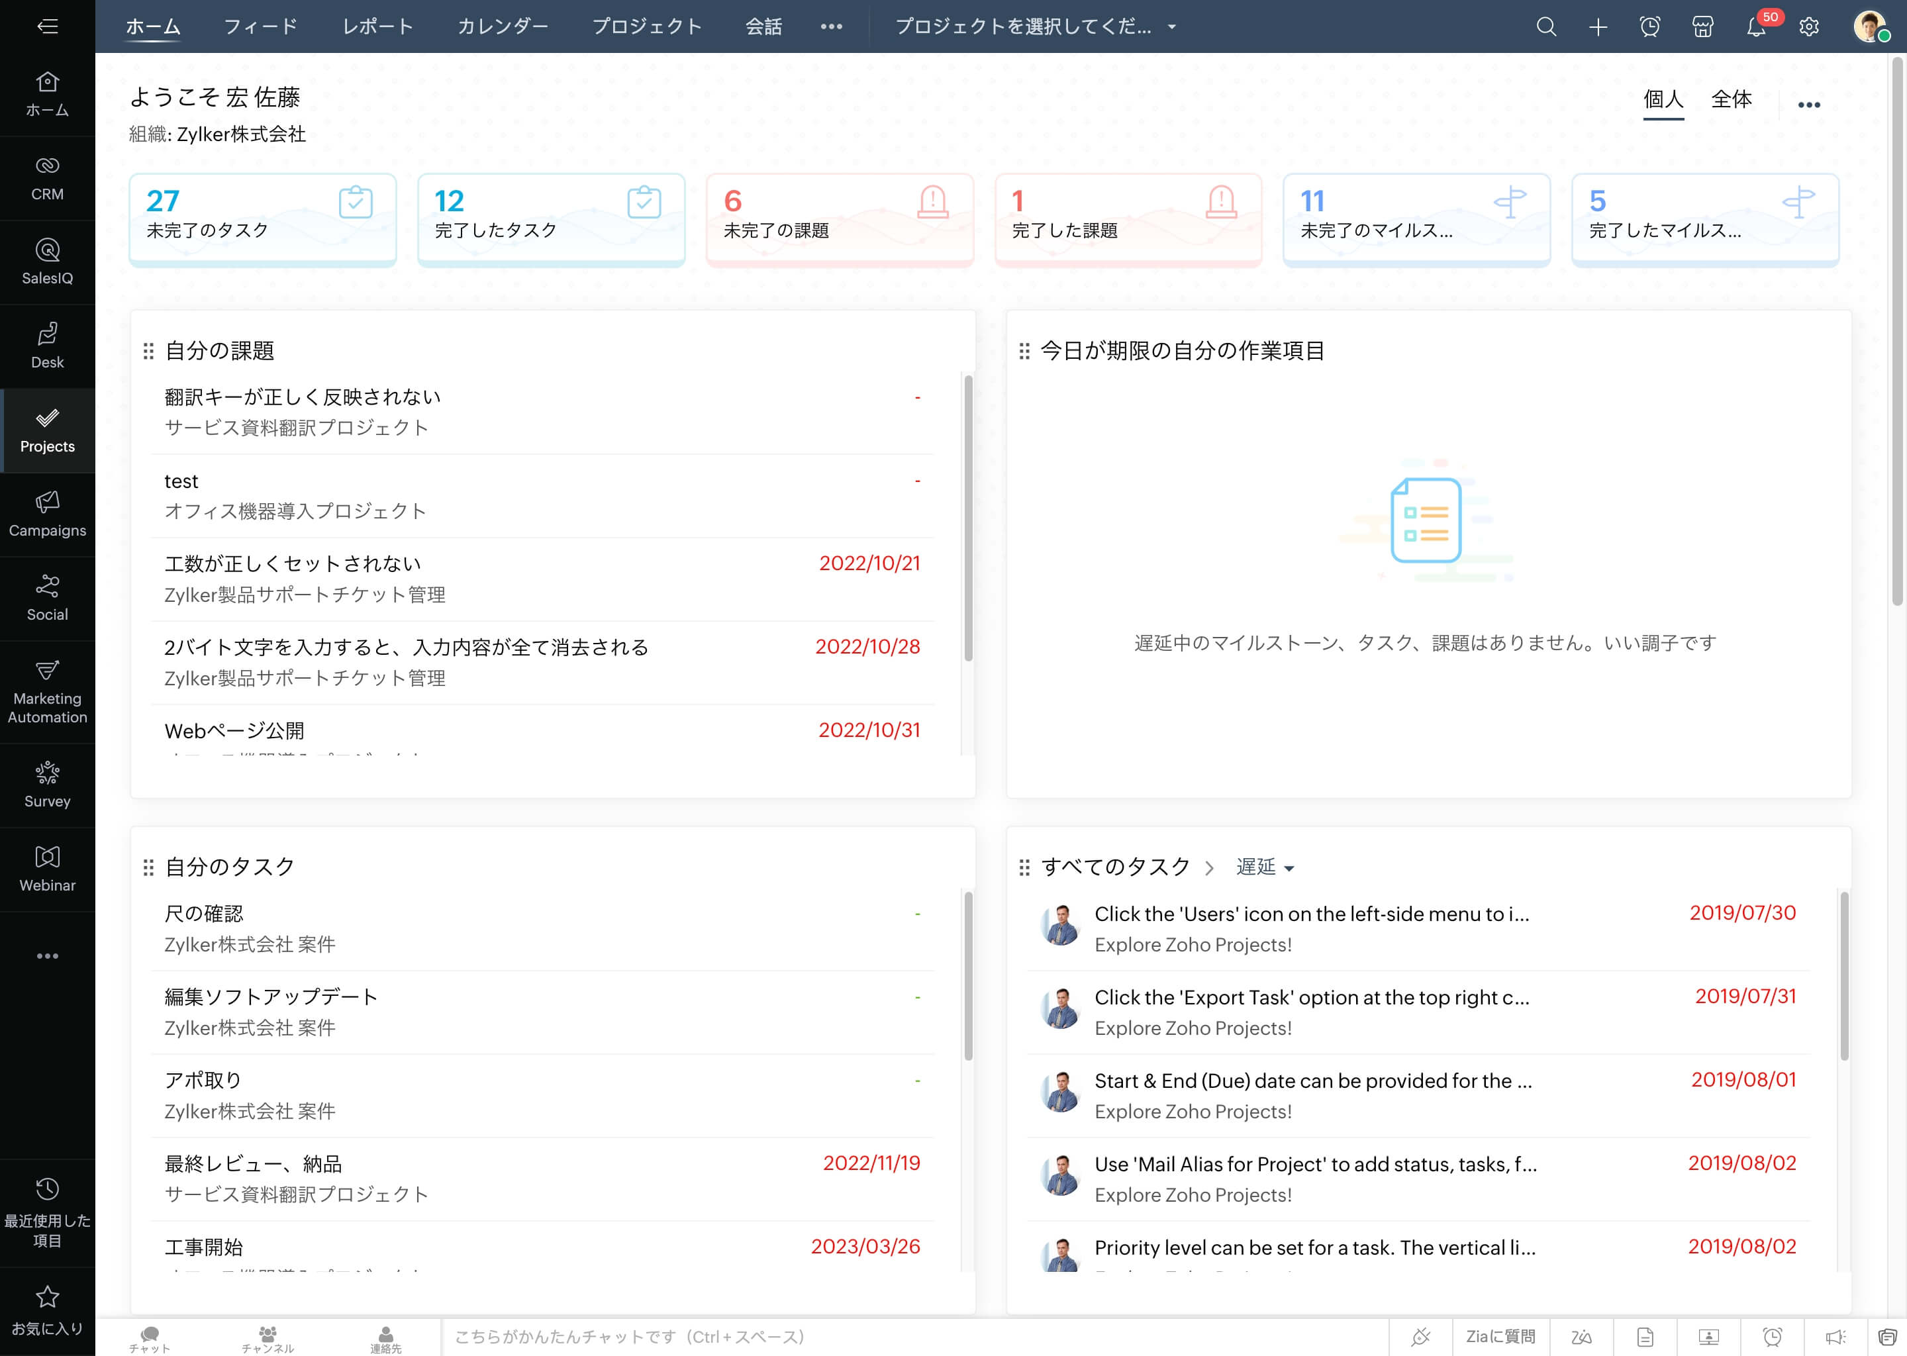Screen dimensions: 1907x1356
Task: Click the chat input field
Action: (835, 1336)
